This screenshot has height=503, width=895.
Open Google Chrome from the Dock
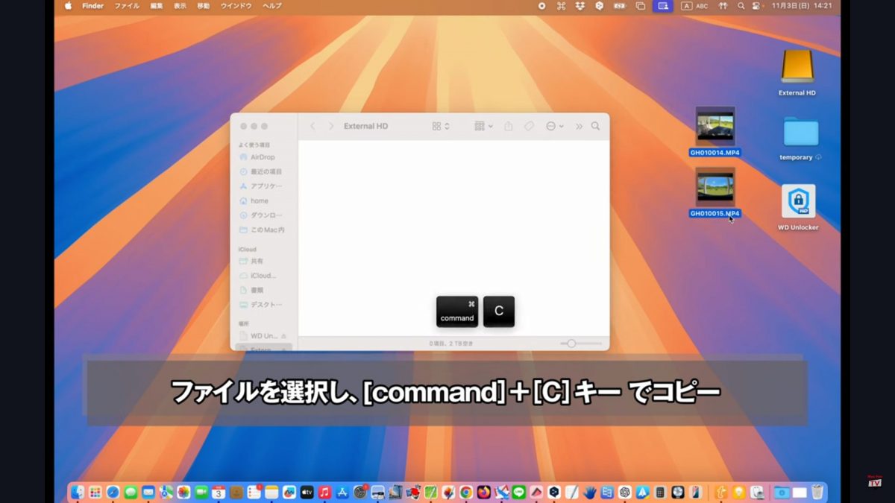click(466, 493)
